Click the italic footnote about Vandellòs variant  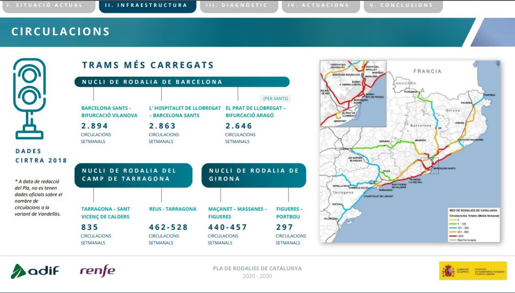coord(38,198)
